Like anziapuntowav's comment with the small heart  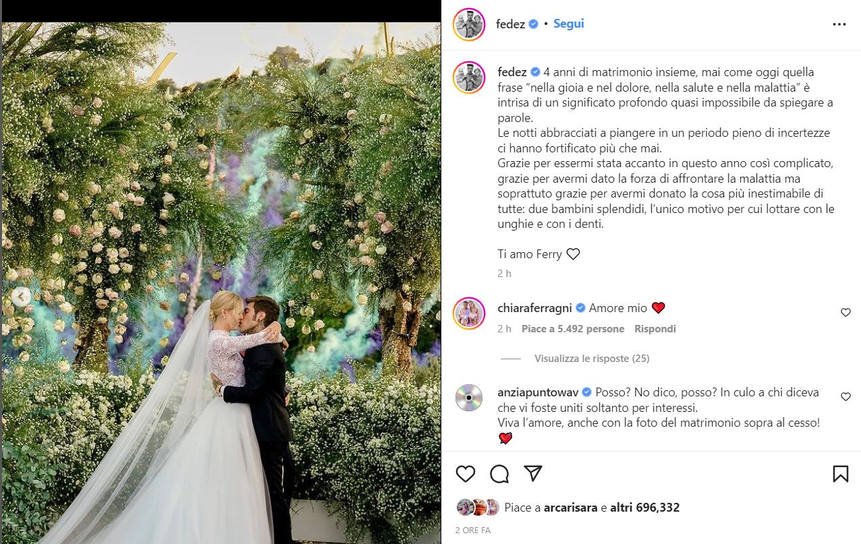(845, 397)
